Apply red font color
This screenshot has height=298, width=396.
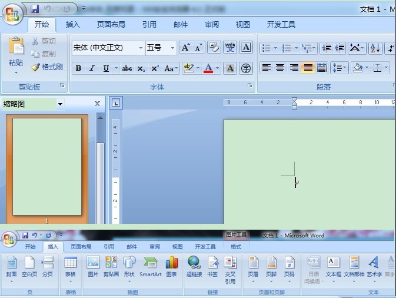[208, 68]
